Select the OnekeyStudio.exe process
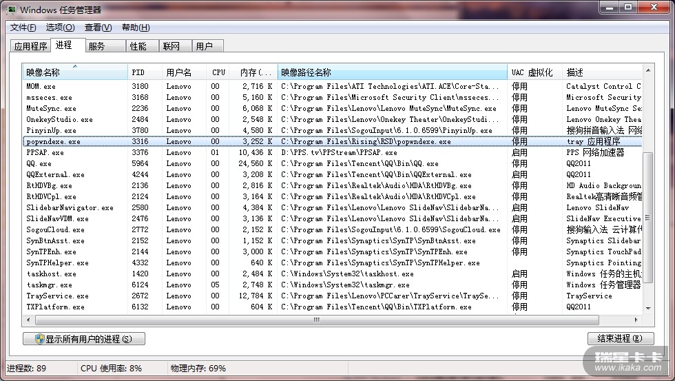 (332, 119)
